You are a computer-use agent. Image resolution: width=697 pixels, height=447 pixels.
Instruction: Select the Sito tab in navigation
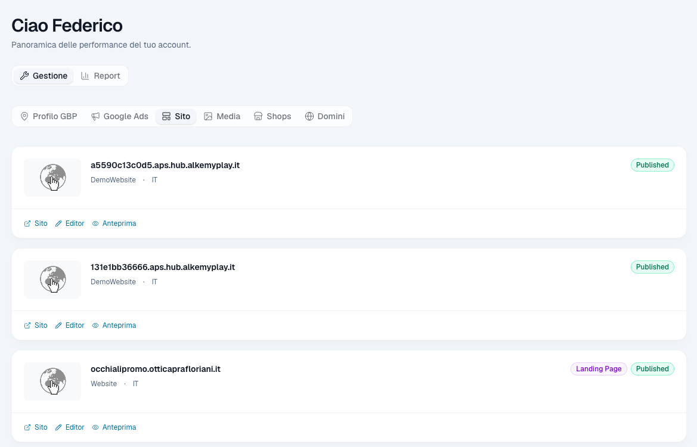coord(176,116)
